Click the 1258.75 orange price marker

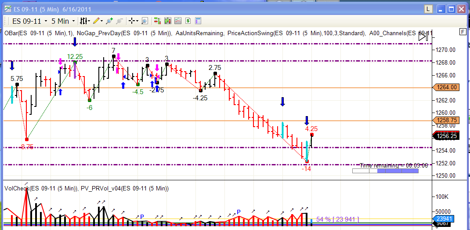click(446, 120)
